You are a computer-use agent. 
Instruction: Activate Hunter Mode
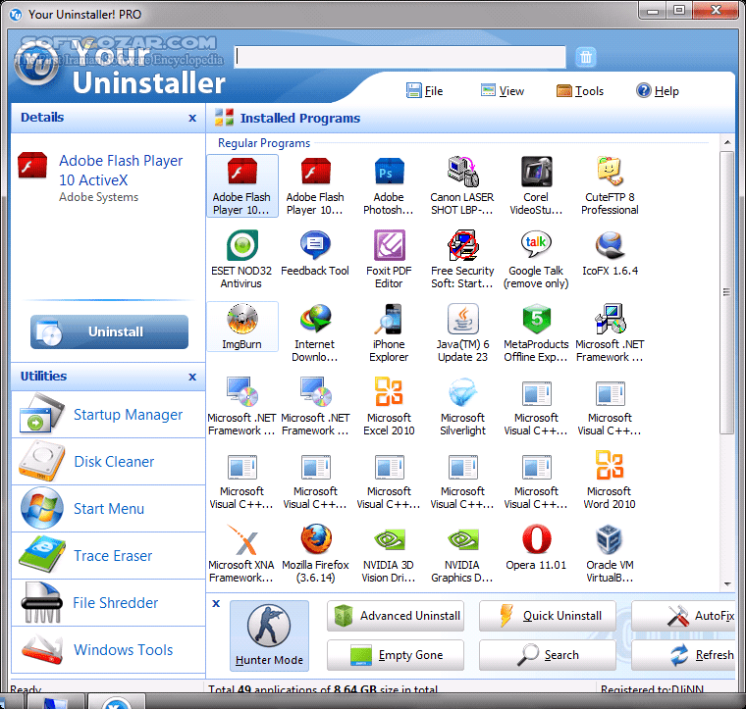269,635
